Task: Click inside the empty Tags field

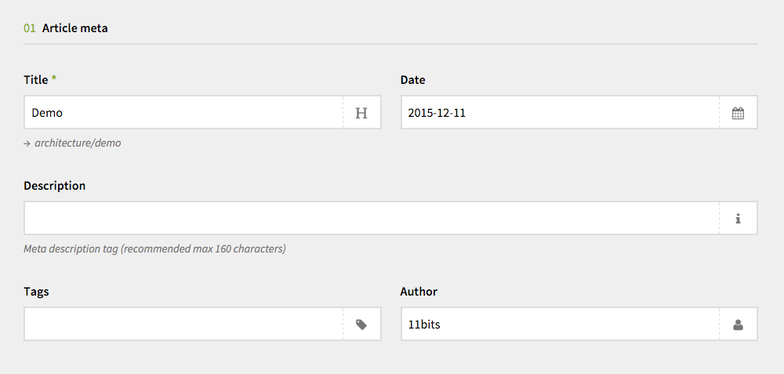Action: [x=183, y=324]
